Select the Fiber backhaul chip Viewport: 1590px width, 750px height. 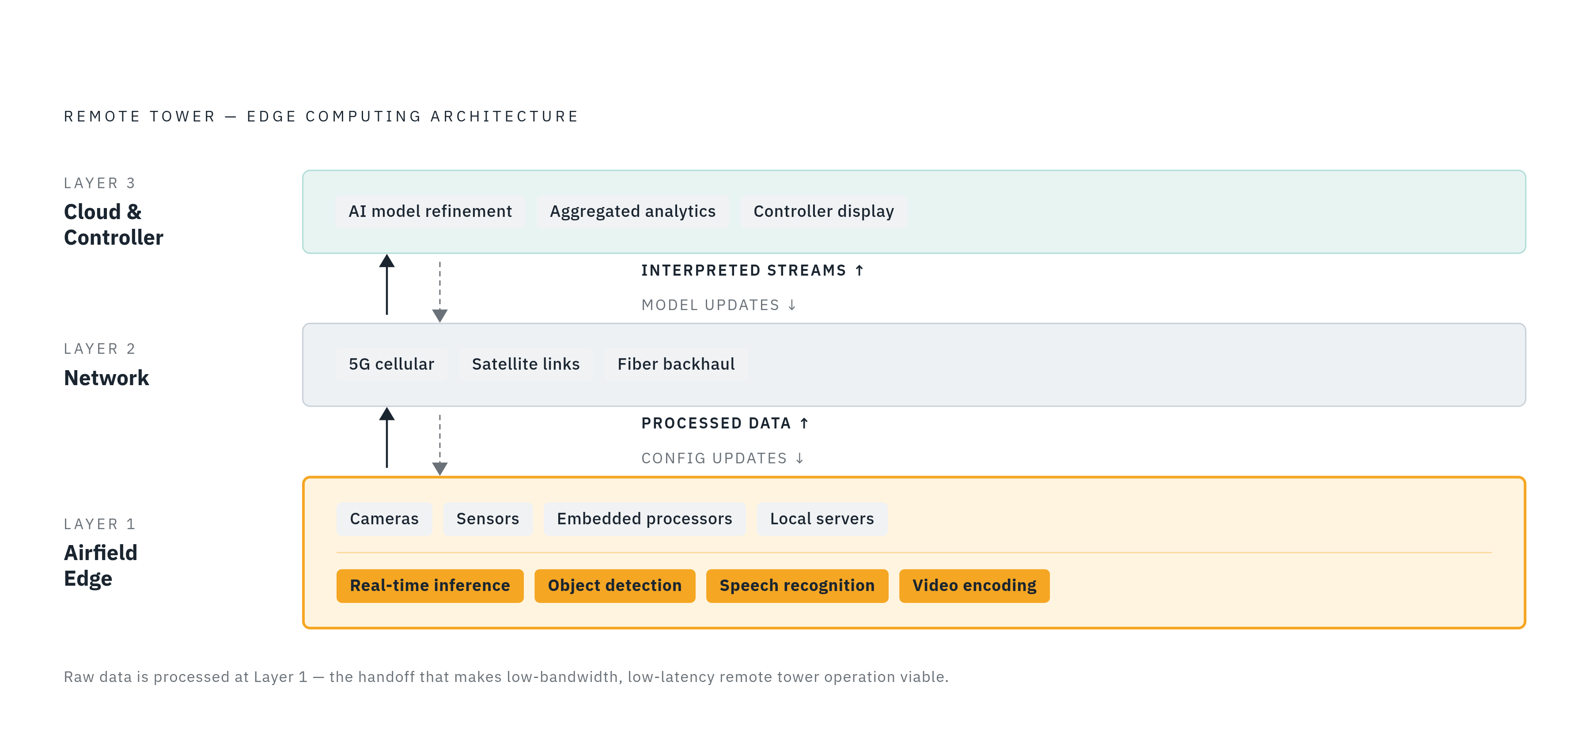tap(676, 364)
